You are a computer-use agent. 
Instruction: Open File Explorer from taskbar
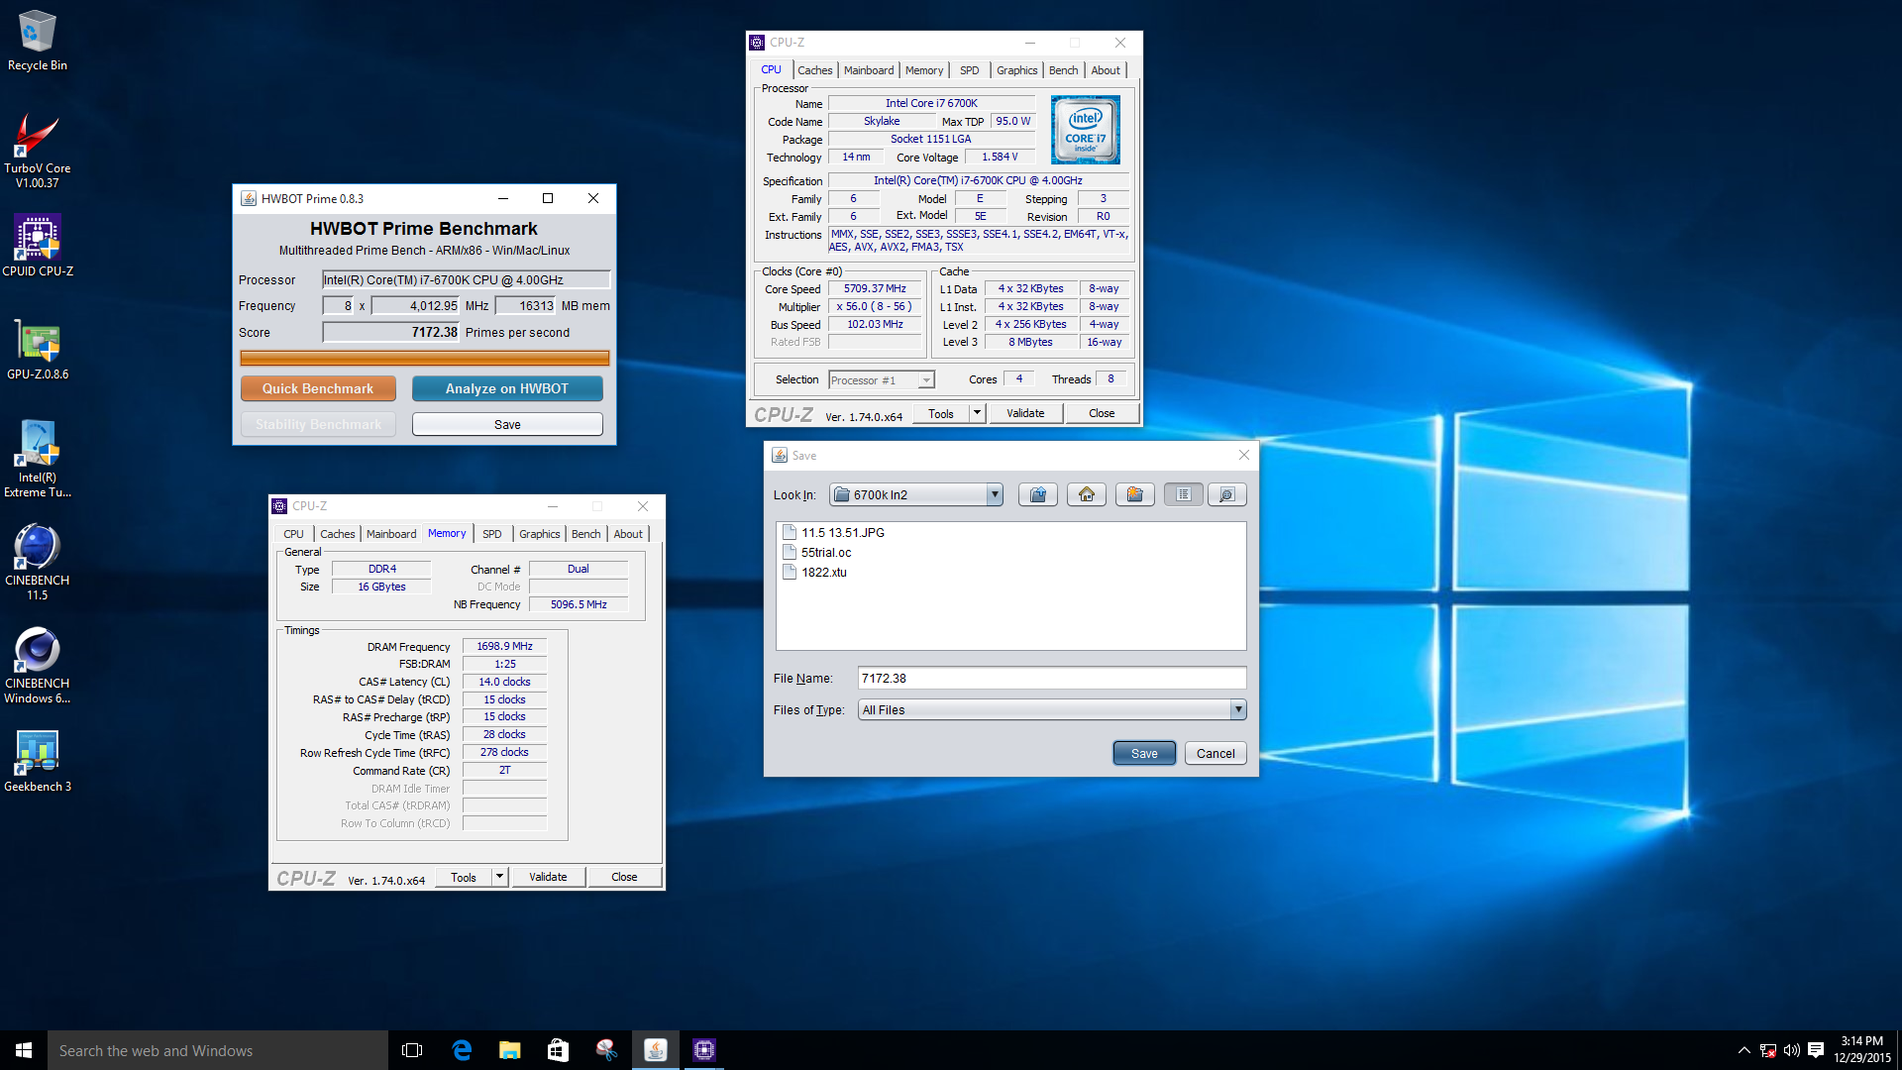pos(510,1050)
